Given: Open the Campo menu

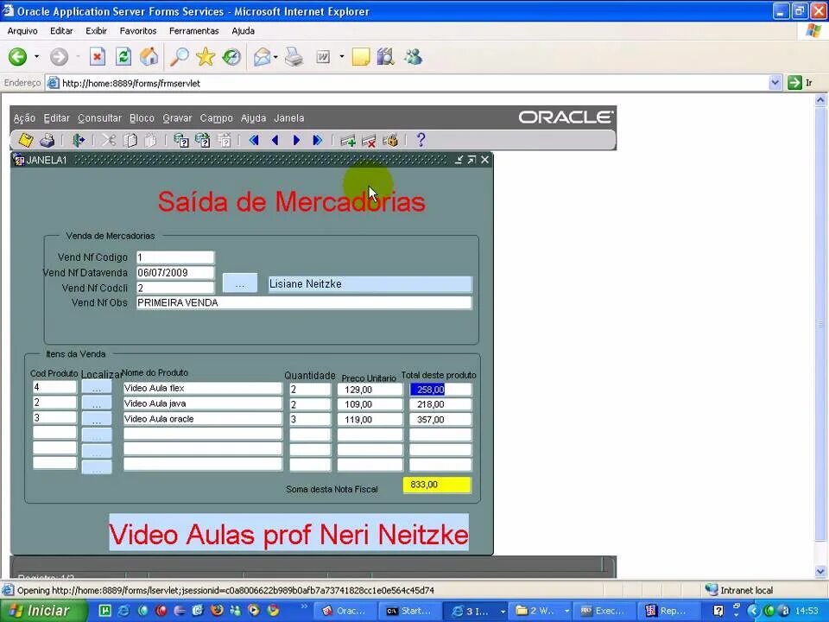Looking at the screenshot, I should point(216,118).
